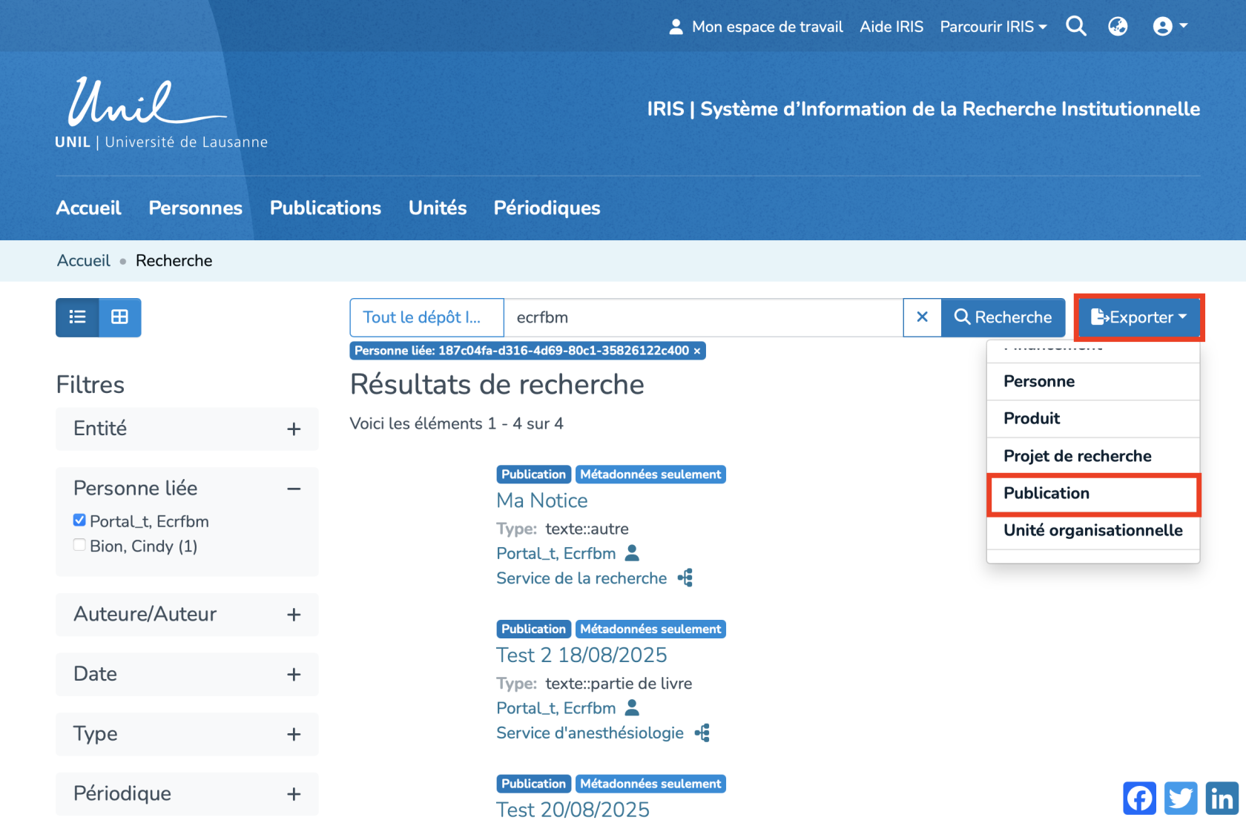
Task: Expand the Entité filter section
Action: pyautogui.click(x=294, y=429)
